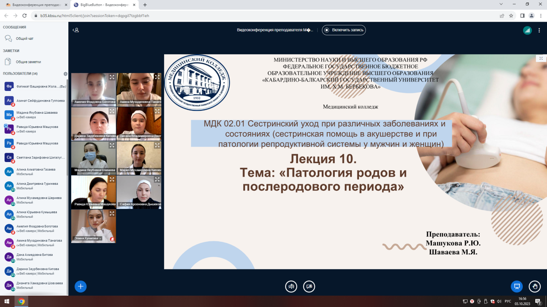Close the Видеоконференция преподава tab
This screenshot has width=547, height=307.
(66, 5)
